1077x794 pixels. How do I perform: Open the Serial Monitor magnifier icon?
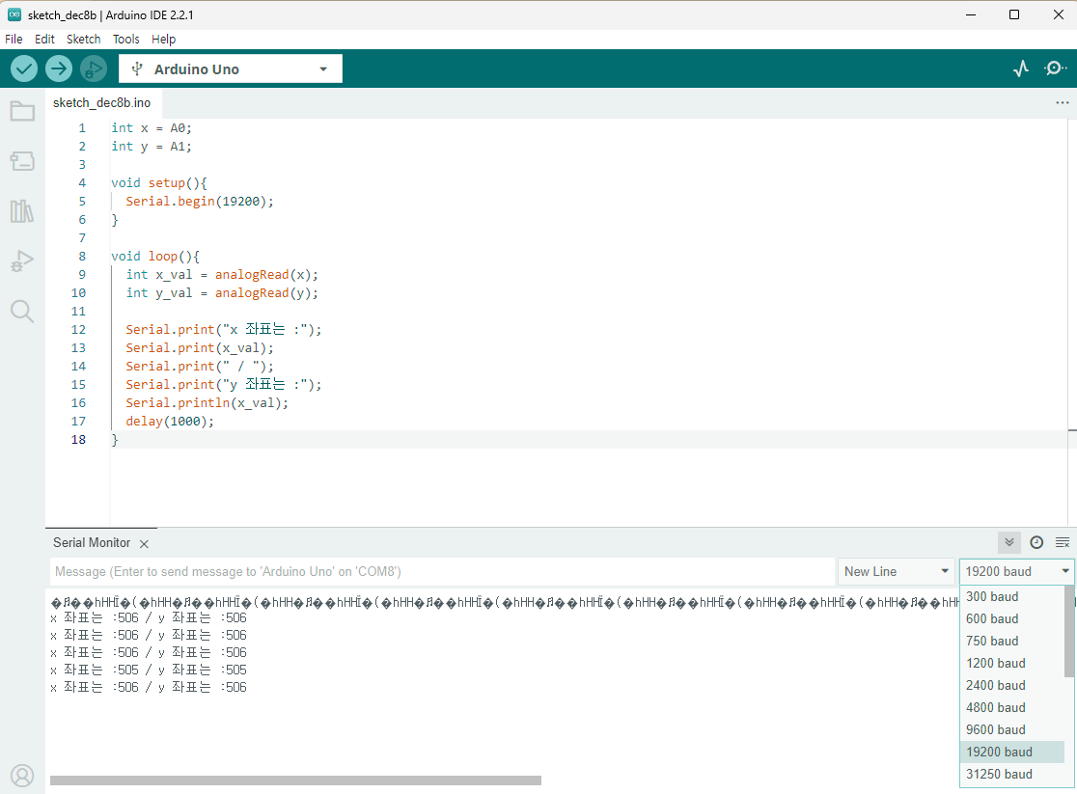pos(1055,68)
